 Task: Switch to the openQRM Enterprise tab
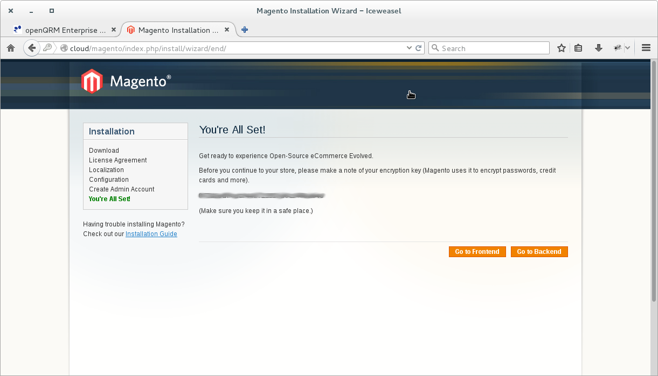point(64,30)
